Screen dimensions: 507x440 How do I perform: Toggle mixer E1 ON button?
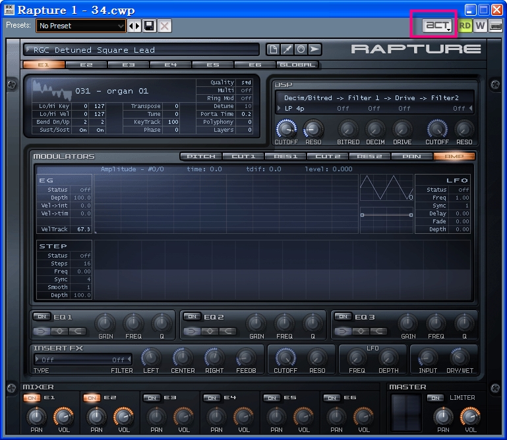coord(32,398)
